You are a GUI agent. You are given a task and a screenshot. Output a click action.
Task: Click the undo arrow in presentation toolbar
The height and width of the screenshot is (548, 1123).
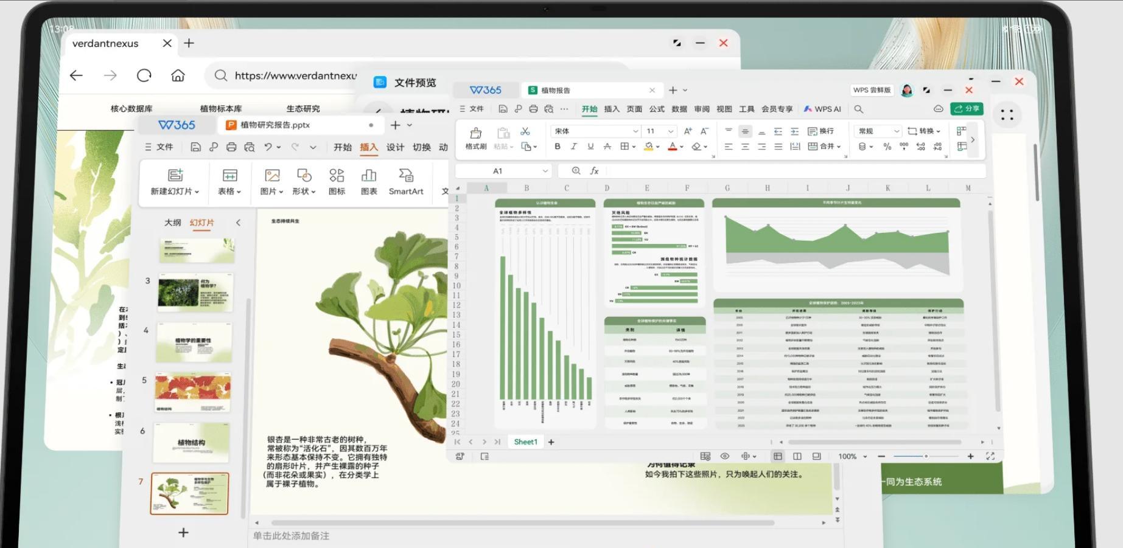(268, 147)
